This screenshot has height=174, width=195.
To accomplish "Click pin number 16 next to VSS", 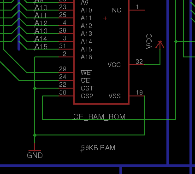I will 139,92.
